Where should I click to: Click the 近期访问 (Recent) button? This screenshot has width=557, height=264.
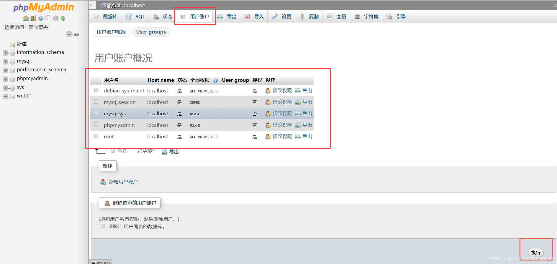tap(14, 27)
